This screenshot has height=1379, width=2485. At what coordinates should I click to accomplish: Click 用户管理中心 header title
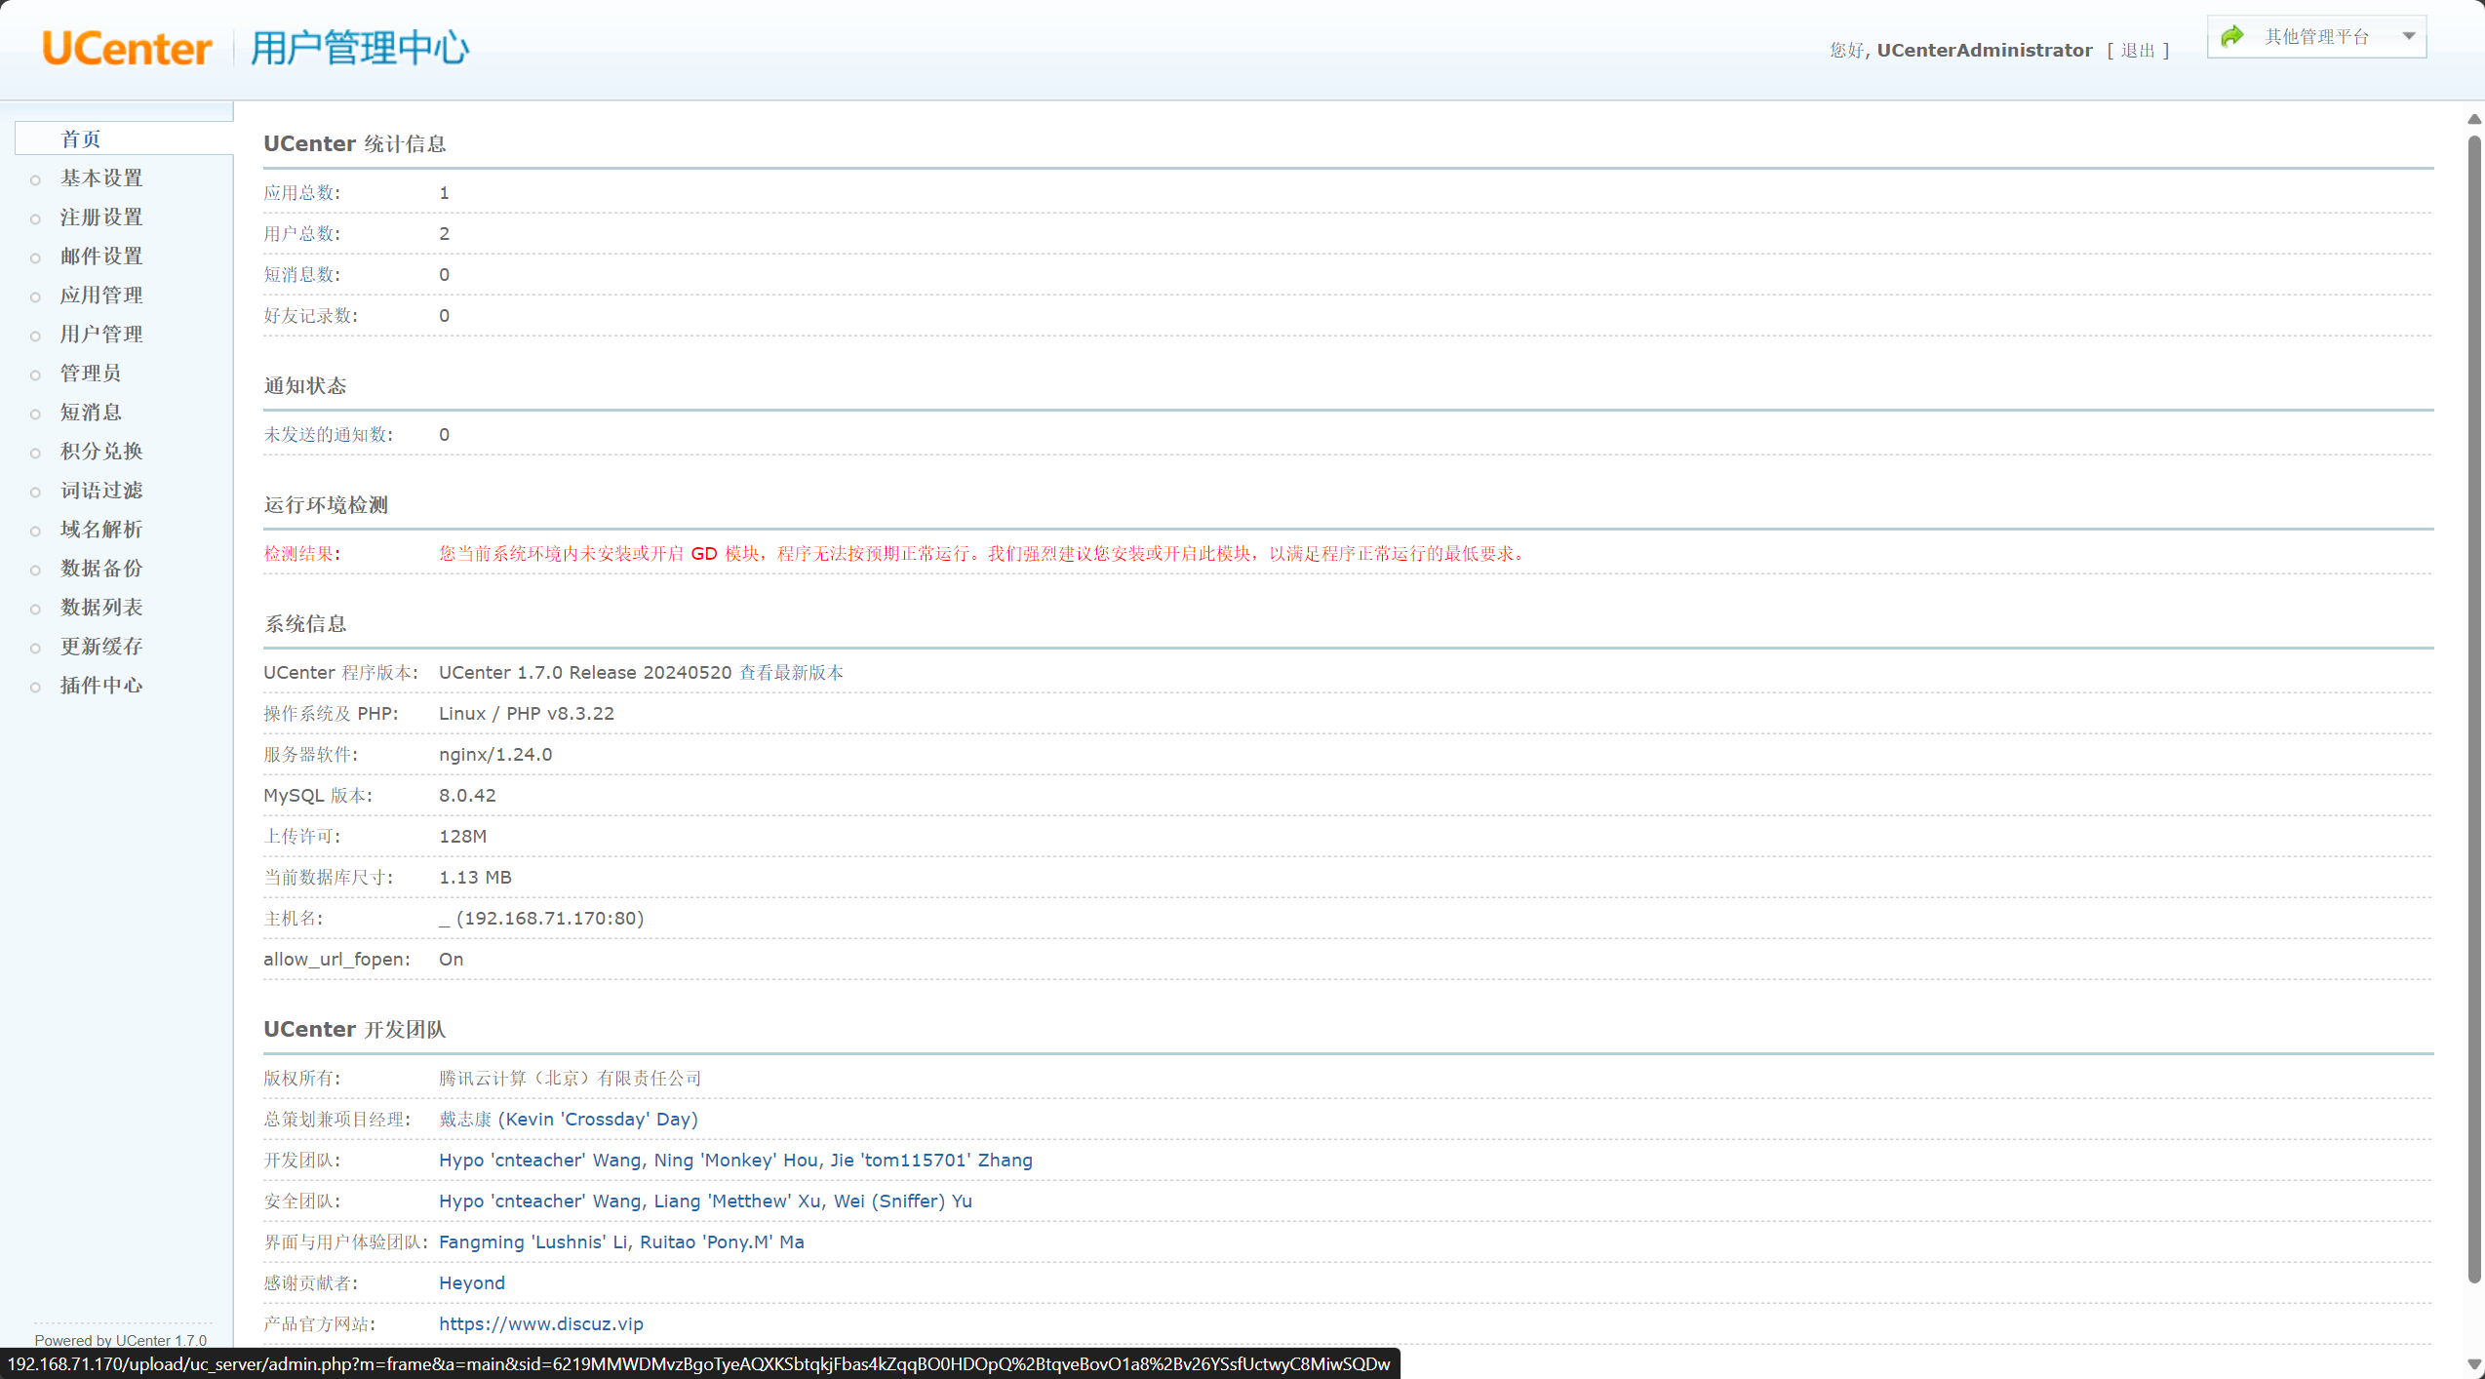[x=360, y=48]
